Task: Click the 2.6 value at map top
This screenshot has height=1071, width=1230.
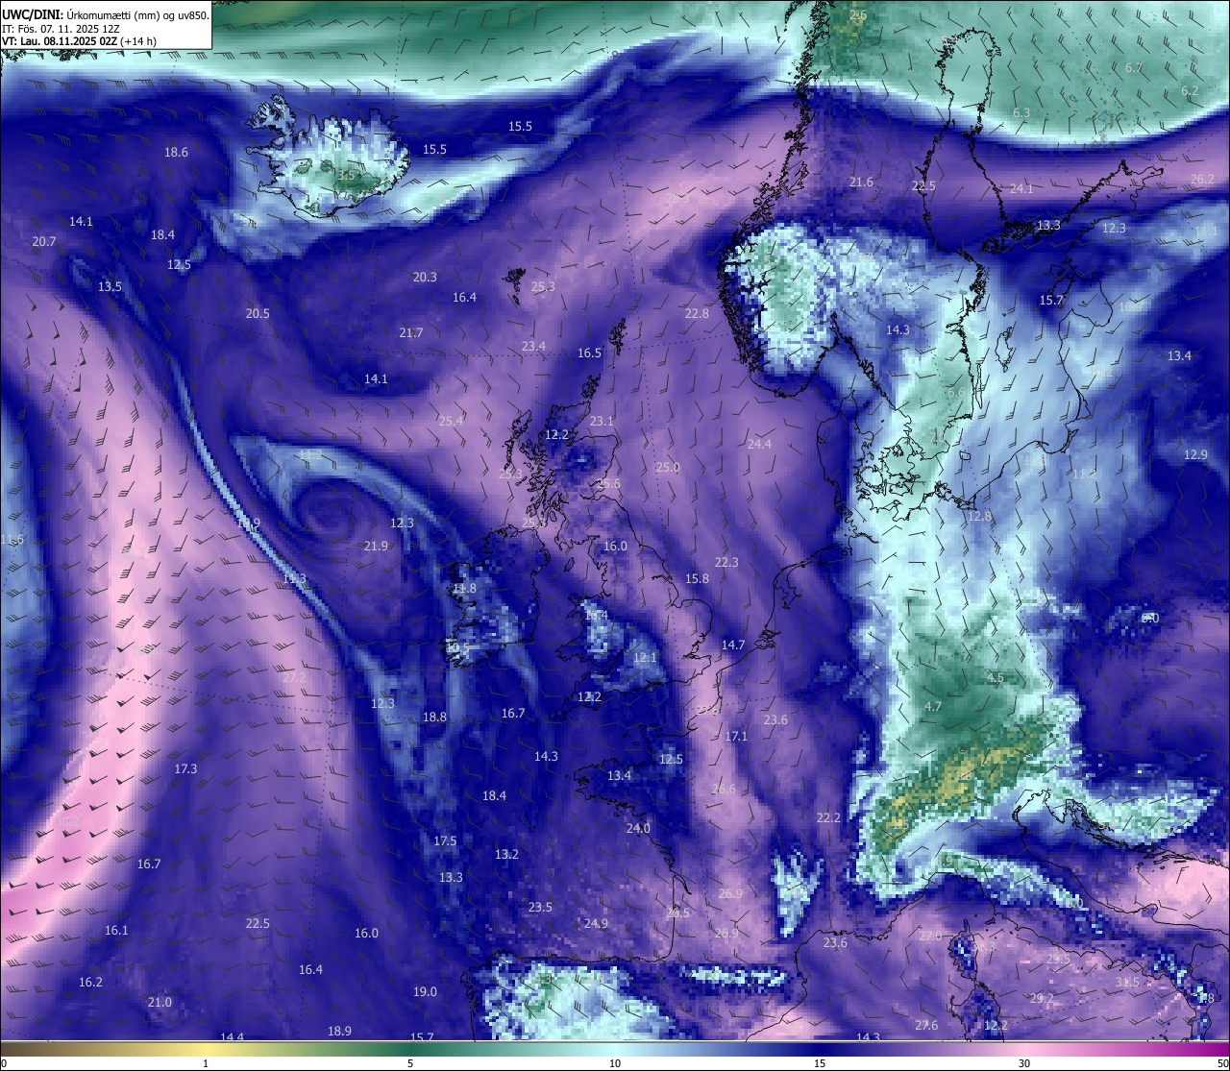Action: [x=858, y=14]
